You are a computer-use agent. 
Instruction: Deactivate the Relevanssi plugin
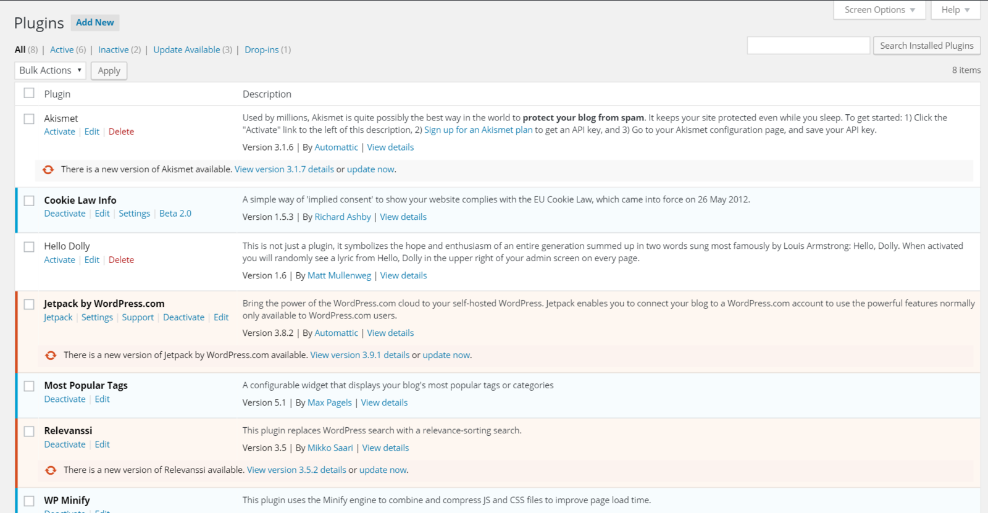point(65,444)
